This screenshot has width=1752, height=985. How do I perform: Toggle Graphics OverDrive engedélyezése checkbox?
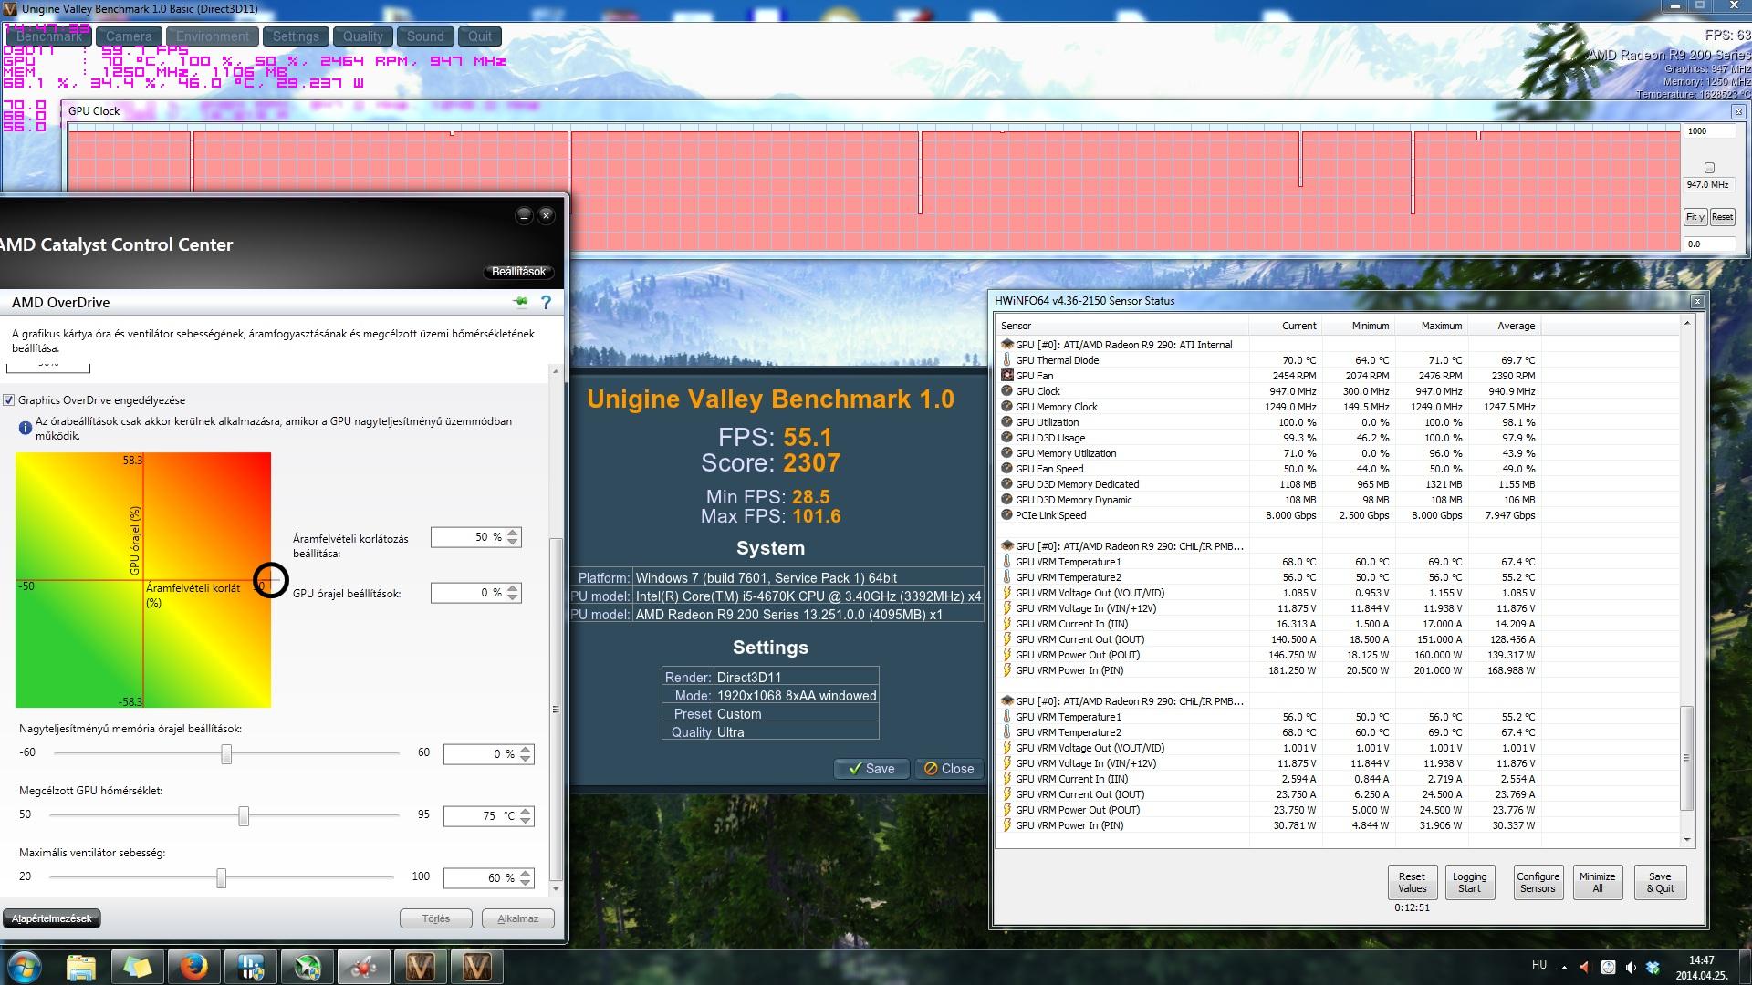click(x=9, y=400)
